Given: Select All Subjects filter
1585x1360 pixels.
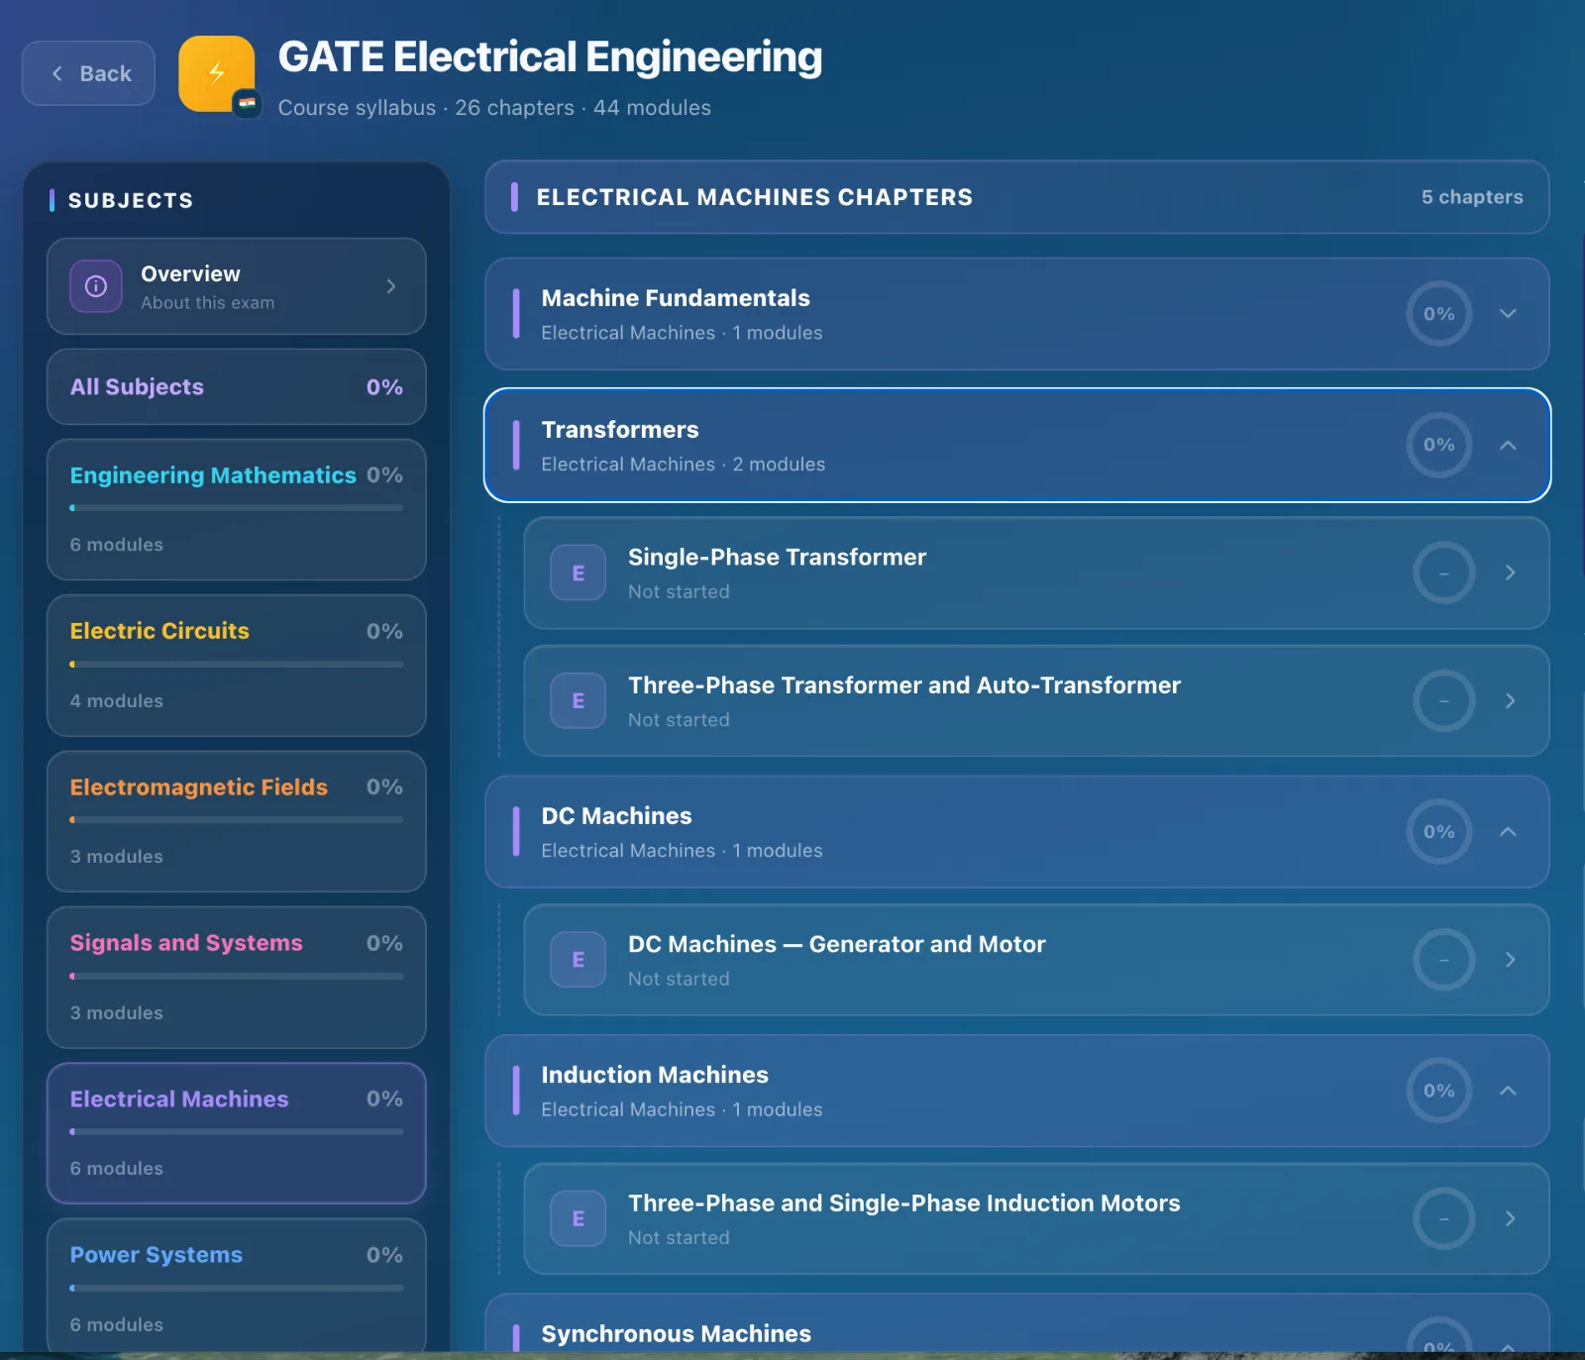Looking at the screenshot, I should point(237,387).
